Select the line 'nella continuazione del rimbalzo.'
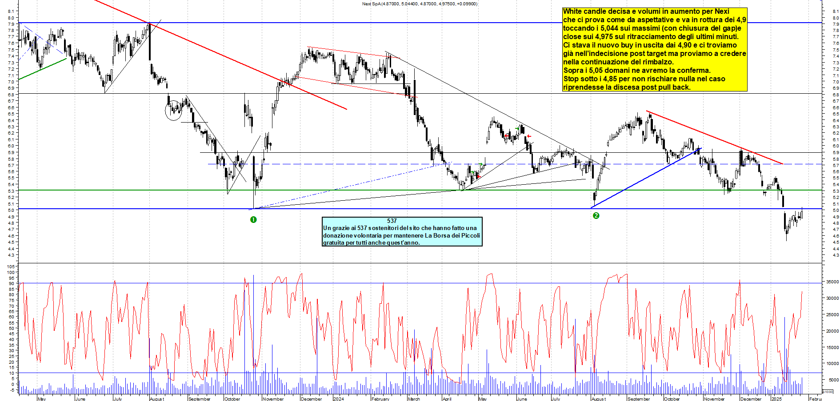840x401 pixels. coord(618,62)
